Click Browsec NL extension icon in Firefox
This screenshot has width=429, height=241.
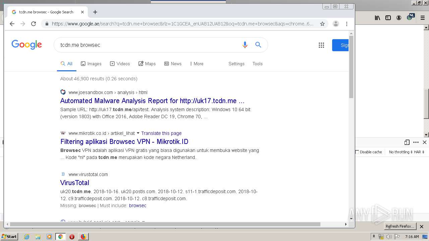[410, 17]
